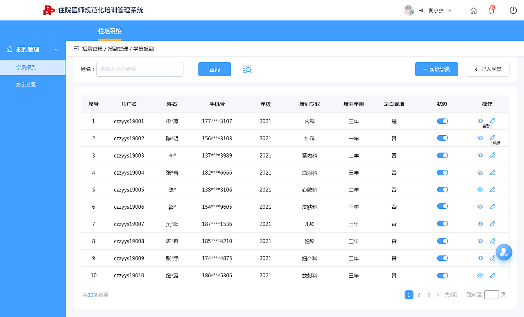Click the 新增学员 button
The width and height of the screenshot is (524, 317).
point(436,69)
